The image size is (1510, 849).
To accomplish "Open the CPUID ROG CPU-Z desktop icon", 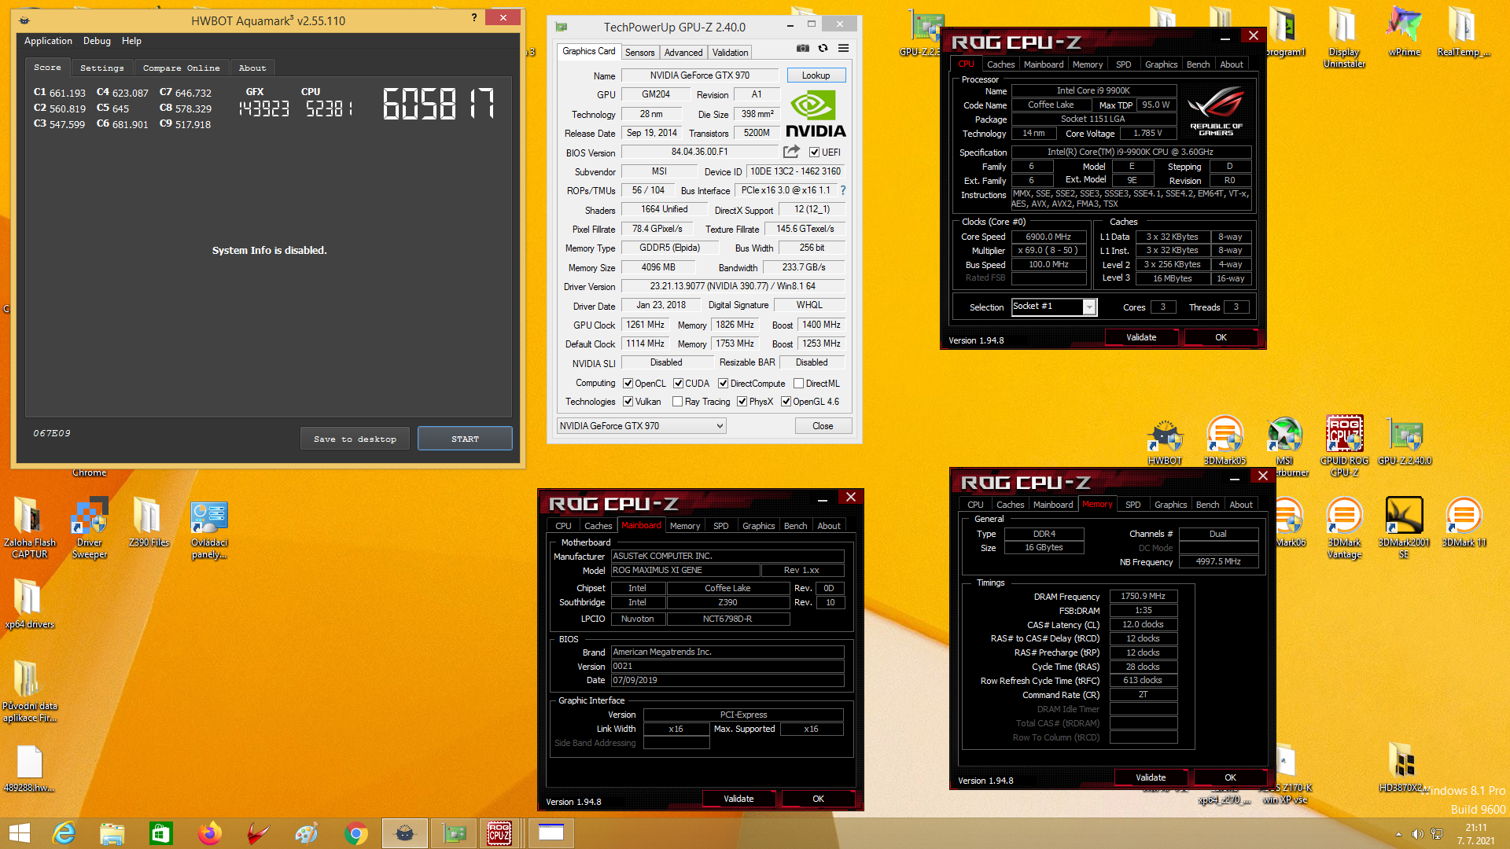I will point(1345,446).
